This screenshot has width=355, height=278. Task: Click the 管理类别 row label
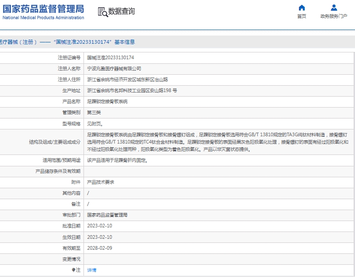click(71, 113)
